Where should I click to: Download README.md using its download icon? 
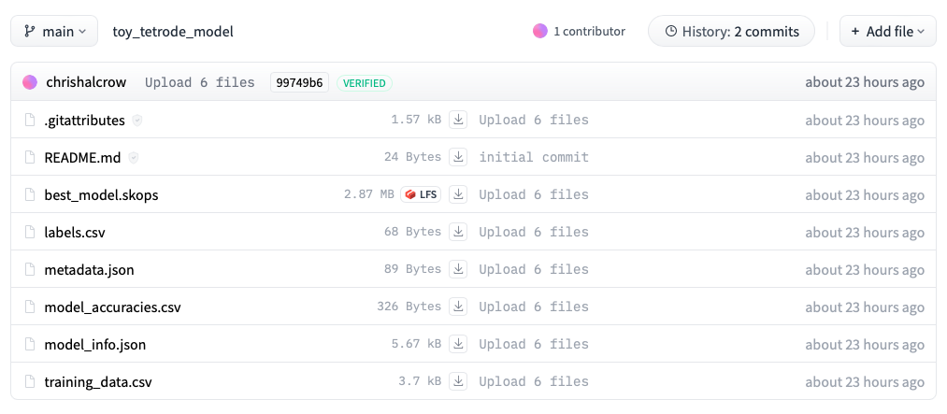click(458, 157)
